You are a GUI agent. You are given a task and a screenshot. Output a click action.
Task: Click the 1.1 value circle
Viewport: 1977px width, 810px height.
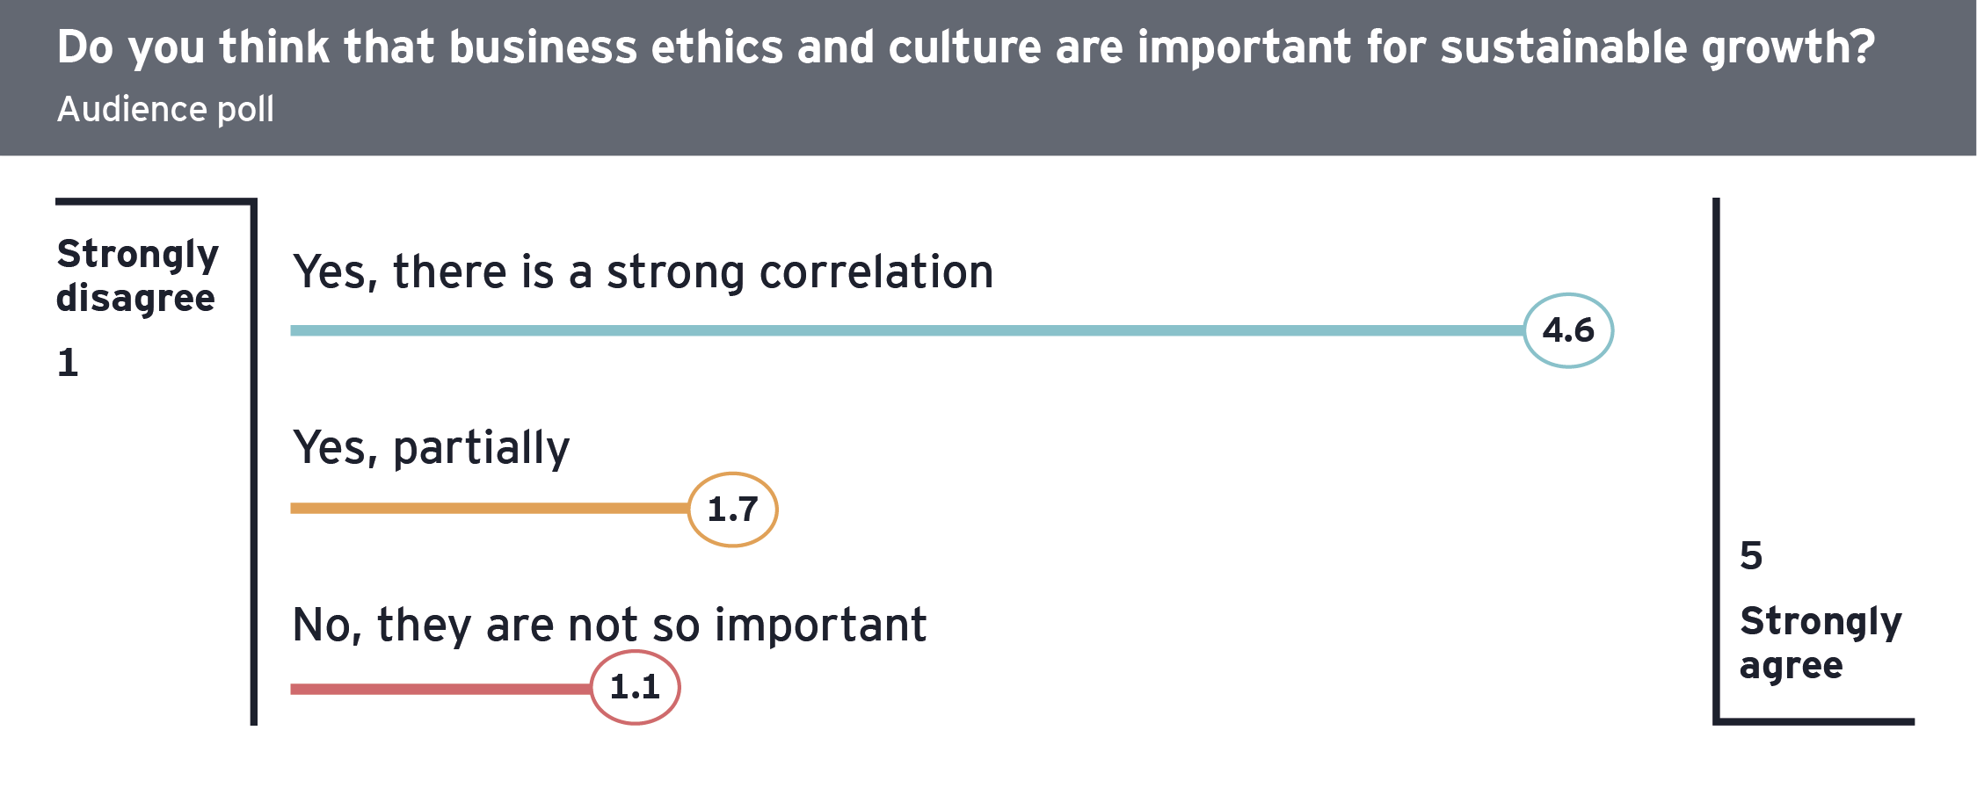635,687
